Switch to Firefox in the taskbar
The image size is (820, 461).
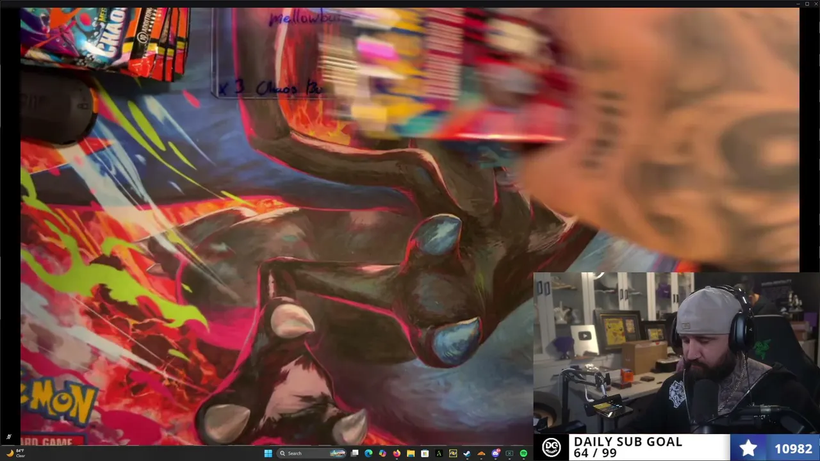(x=397, y=453)
